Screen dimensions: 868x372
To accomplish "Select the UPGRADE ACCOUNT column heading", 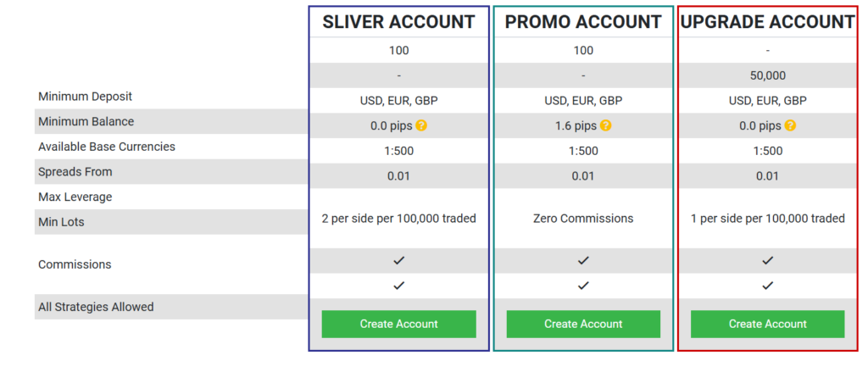I will [767, 22].
